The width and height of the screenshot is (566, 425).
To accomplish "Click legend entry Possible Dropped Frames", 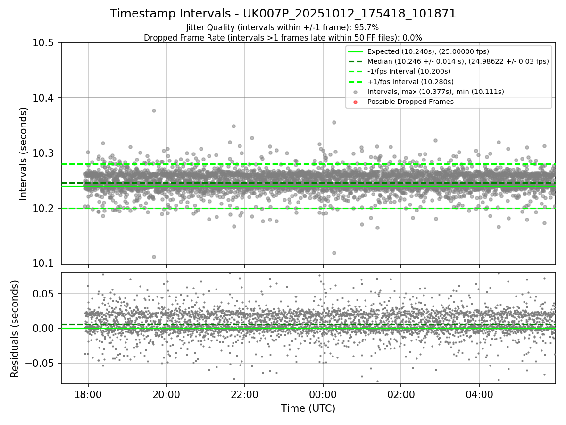I will point(410,102).
